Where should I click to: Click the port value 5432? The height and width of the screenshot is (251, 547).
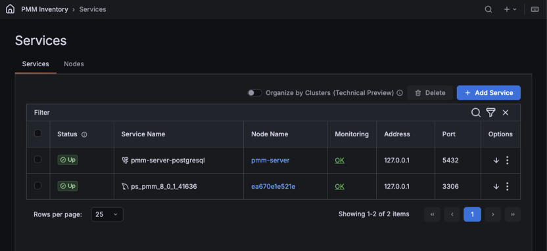(450, 161)
